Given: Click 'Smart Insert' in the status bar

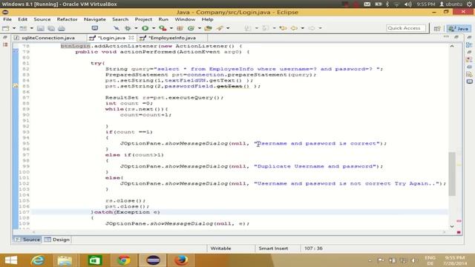Looking at the screenshot, I should 273,248.
